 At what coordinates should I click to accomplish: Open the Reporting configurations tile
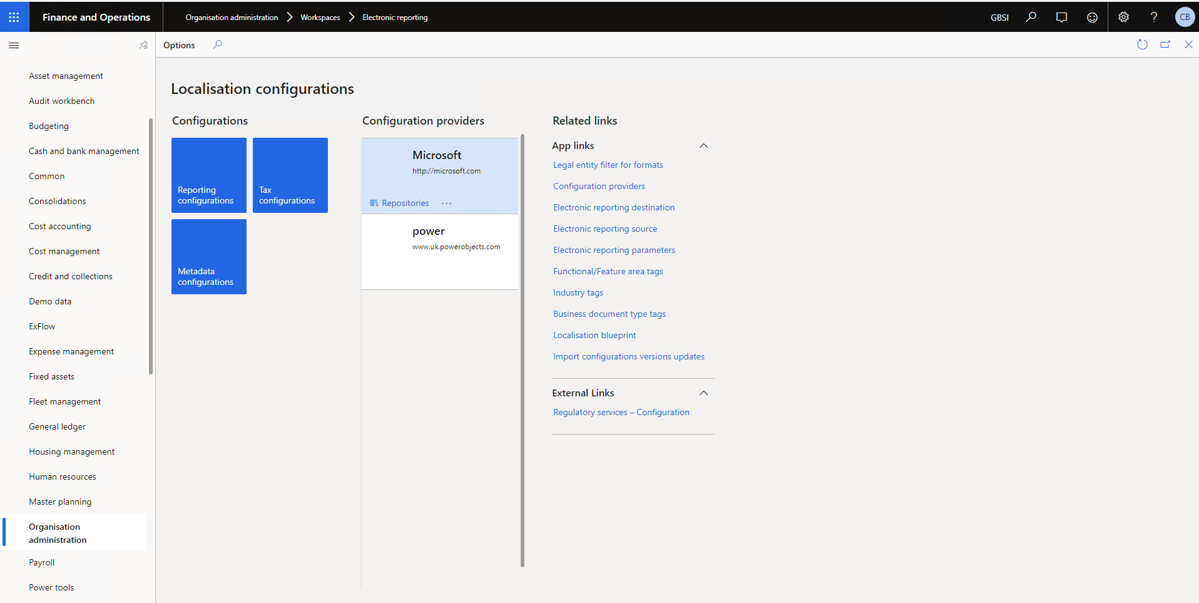click(209, 175)
